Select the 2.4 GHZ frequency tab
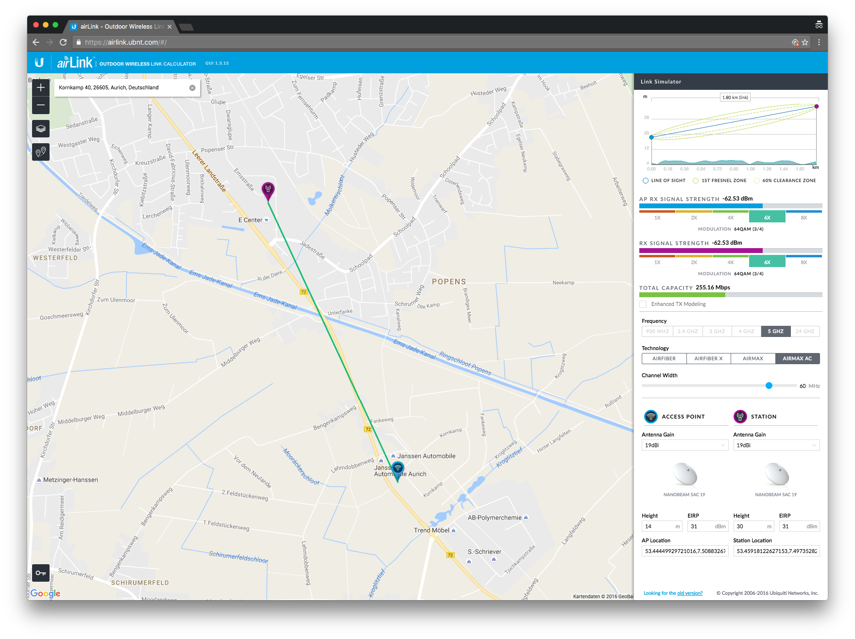The width and height of the screenshot is (855, 639). 687,331
